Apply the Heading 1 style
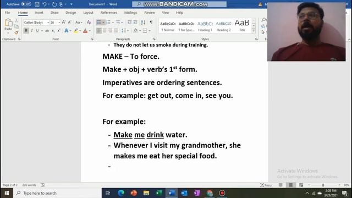Image resolution: width=352 pixels, height=198 pixels. (x=205, y=26)
